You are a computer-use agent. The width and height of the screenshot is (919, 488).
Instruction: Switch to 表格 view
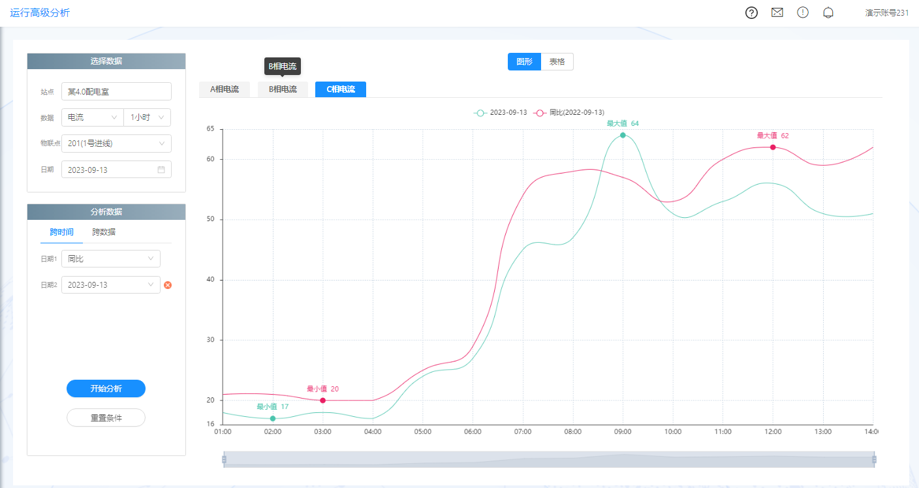click(557, 62)
